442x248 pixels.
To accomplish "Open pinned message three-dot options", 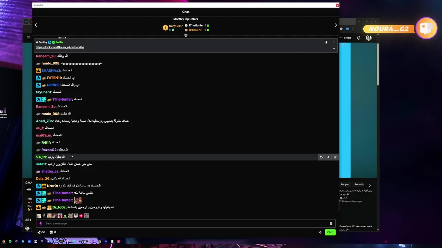I will coord(334,42).
